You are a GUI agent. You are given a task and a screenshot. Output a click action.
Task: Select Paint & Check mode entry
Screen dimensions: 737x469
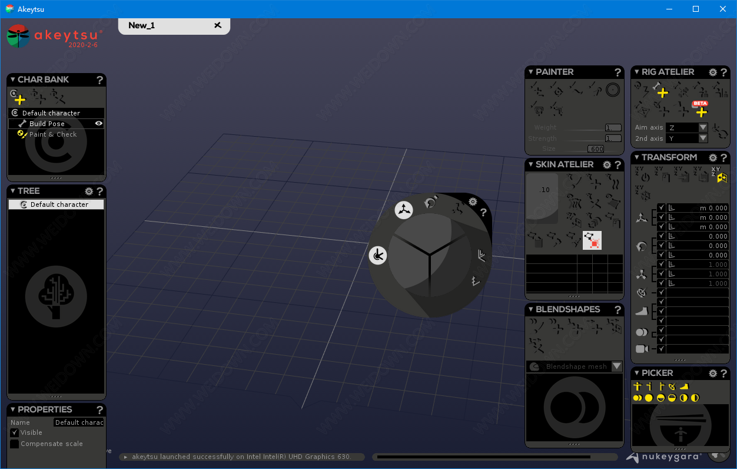[53, 134]
